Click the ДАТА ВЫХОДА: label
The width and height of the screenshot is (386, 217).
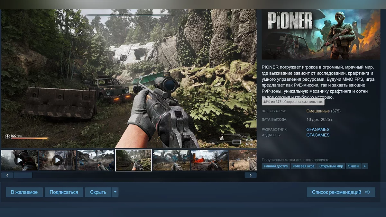(274, 120)
